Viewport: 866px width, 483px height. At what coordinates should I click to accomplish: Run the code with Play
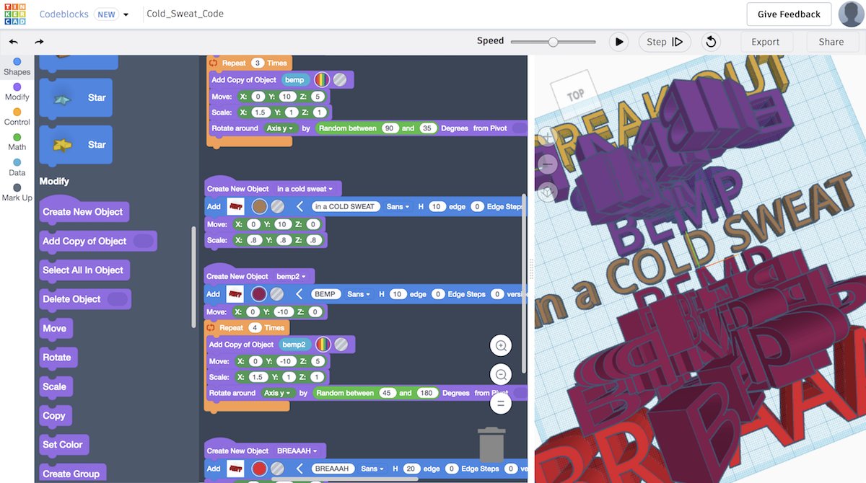click(x=618, y=42)
